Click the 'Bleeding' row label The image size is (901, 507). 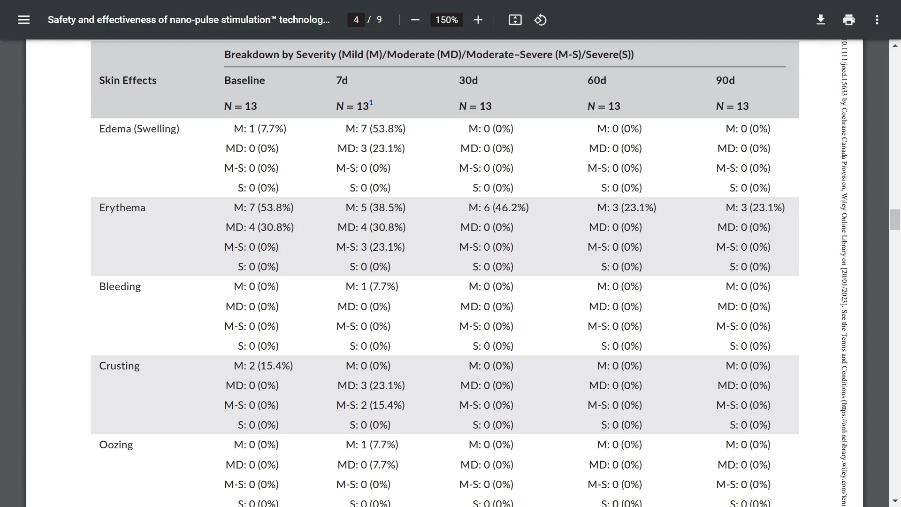120,286
